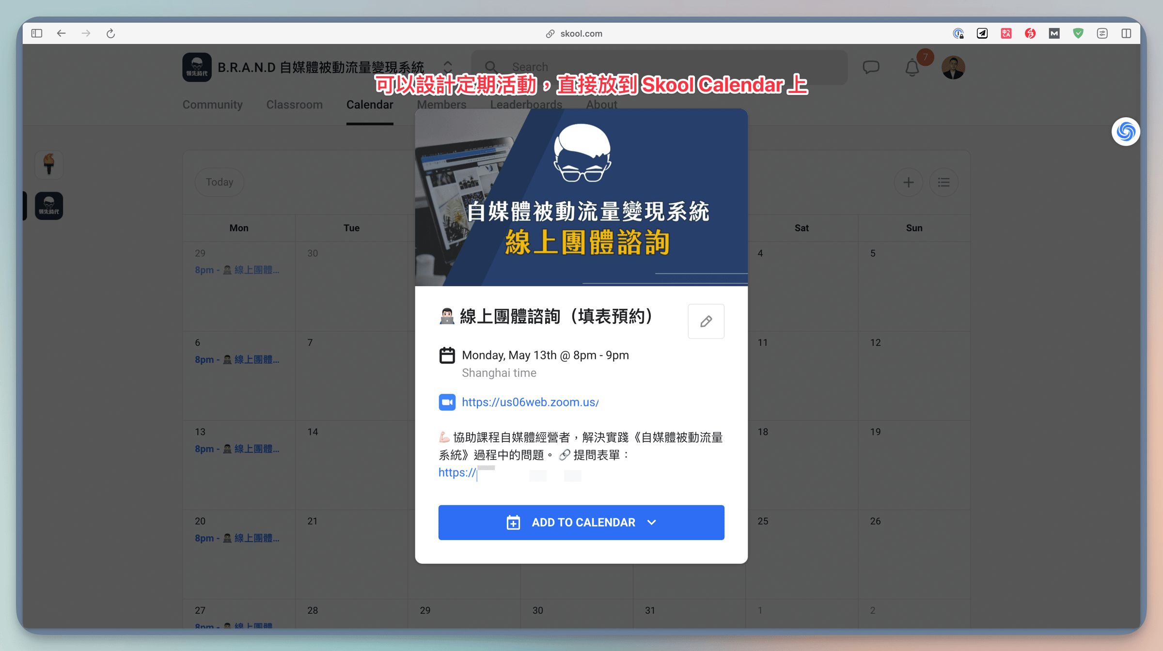This screenshot has height=651, width=1163.
Task: Open the browser settings sliders icon
Action: coord(1102,33)
